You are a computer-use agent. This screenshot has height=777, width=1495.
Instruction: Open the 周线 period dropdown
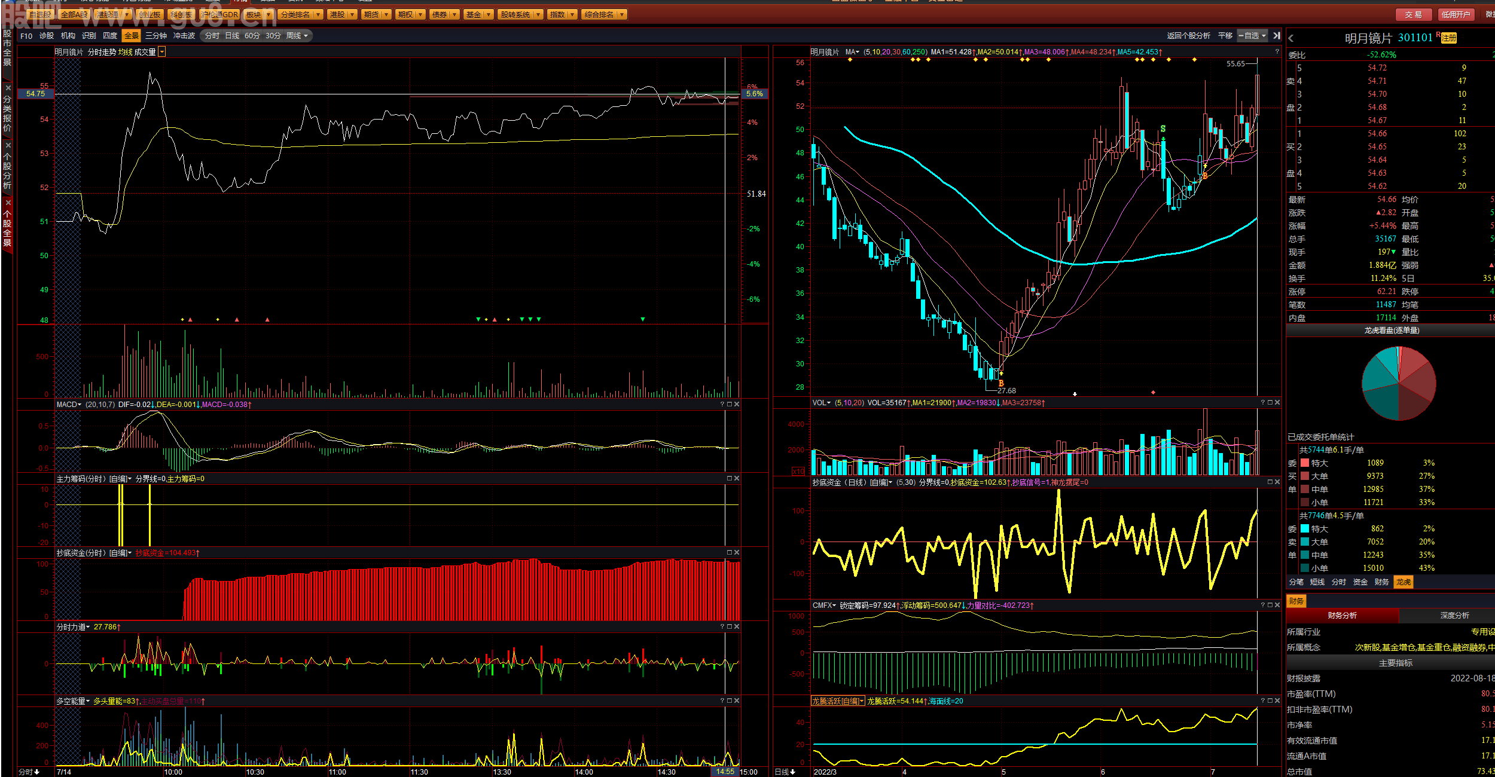297,36
